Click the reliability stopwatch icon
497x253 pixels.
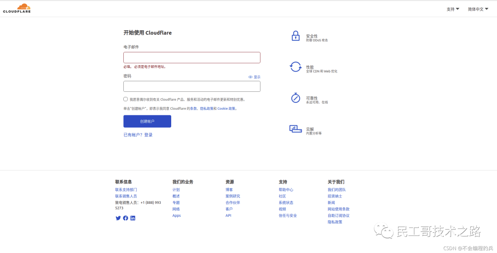click(295, 98)
